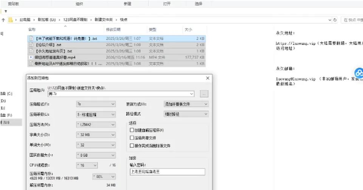Click the MP4 file type cell
This screenshot has width=363, height=190.
pyautogui.click(x=157, y=57)
